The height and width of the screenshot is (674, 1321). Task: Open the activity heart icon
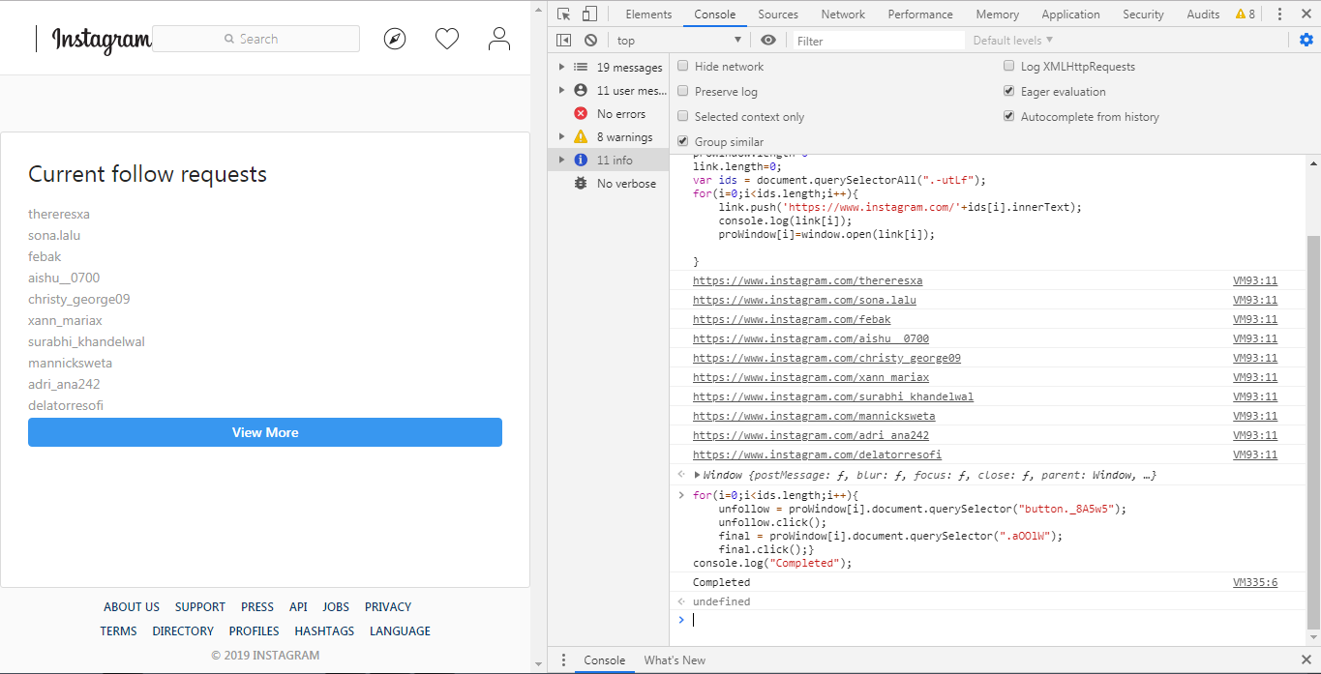click(x=447, y=39)
